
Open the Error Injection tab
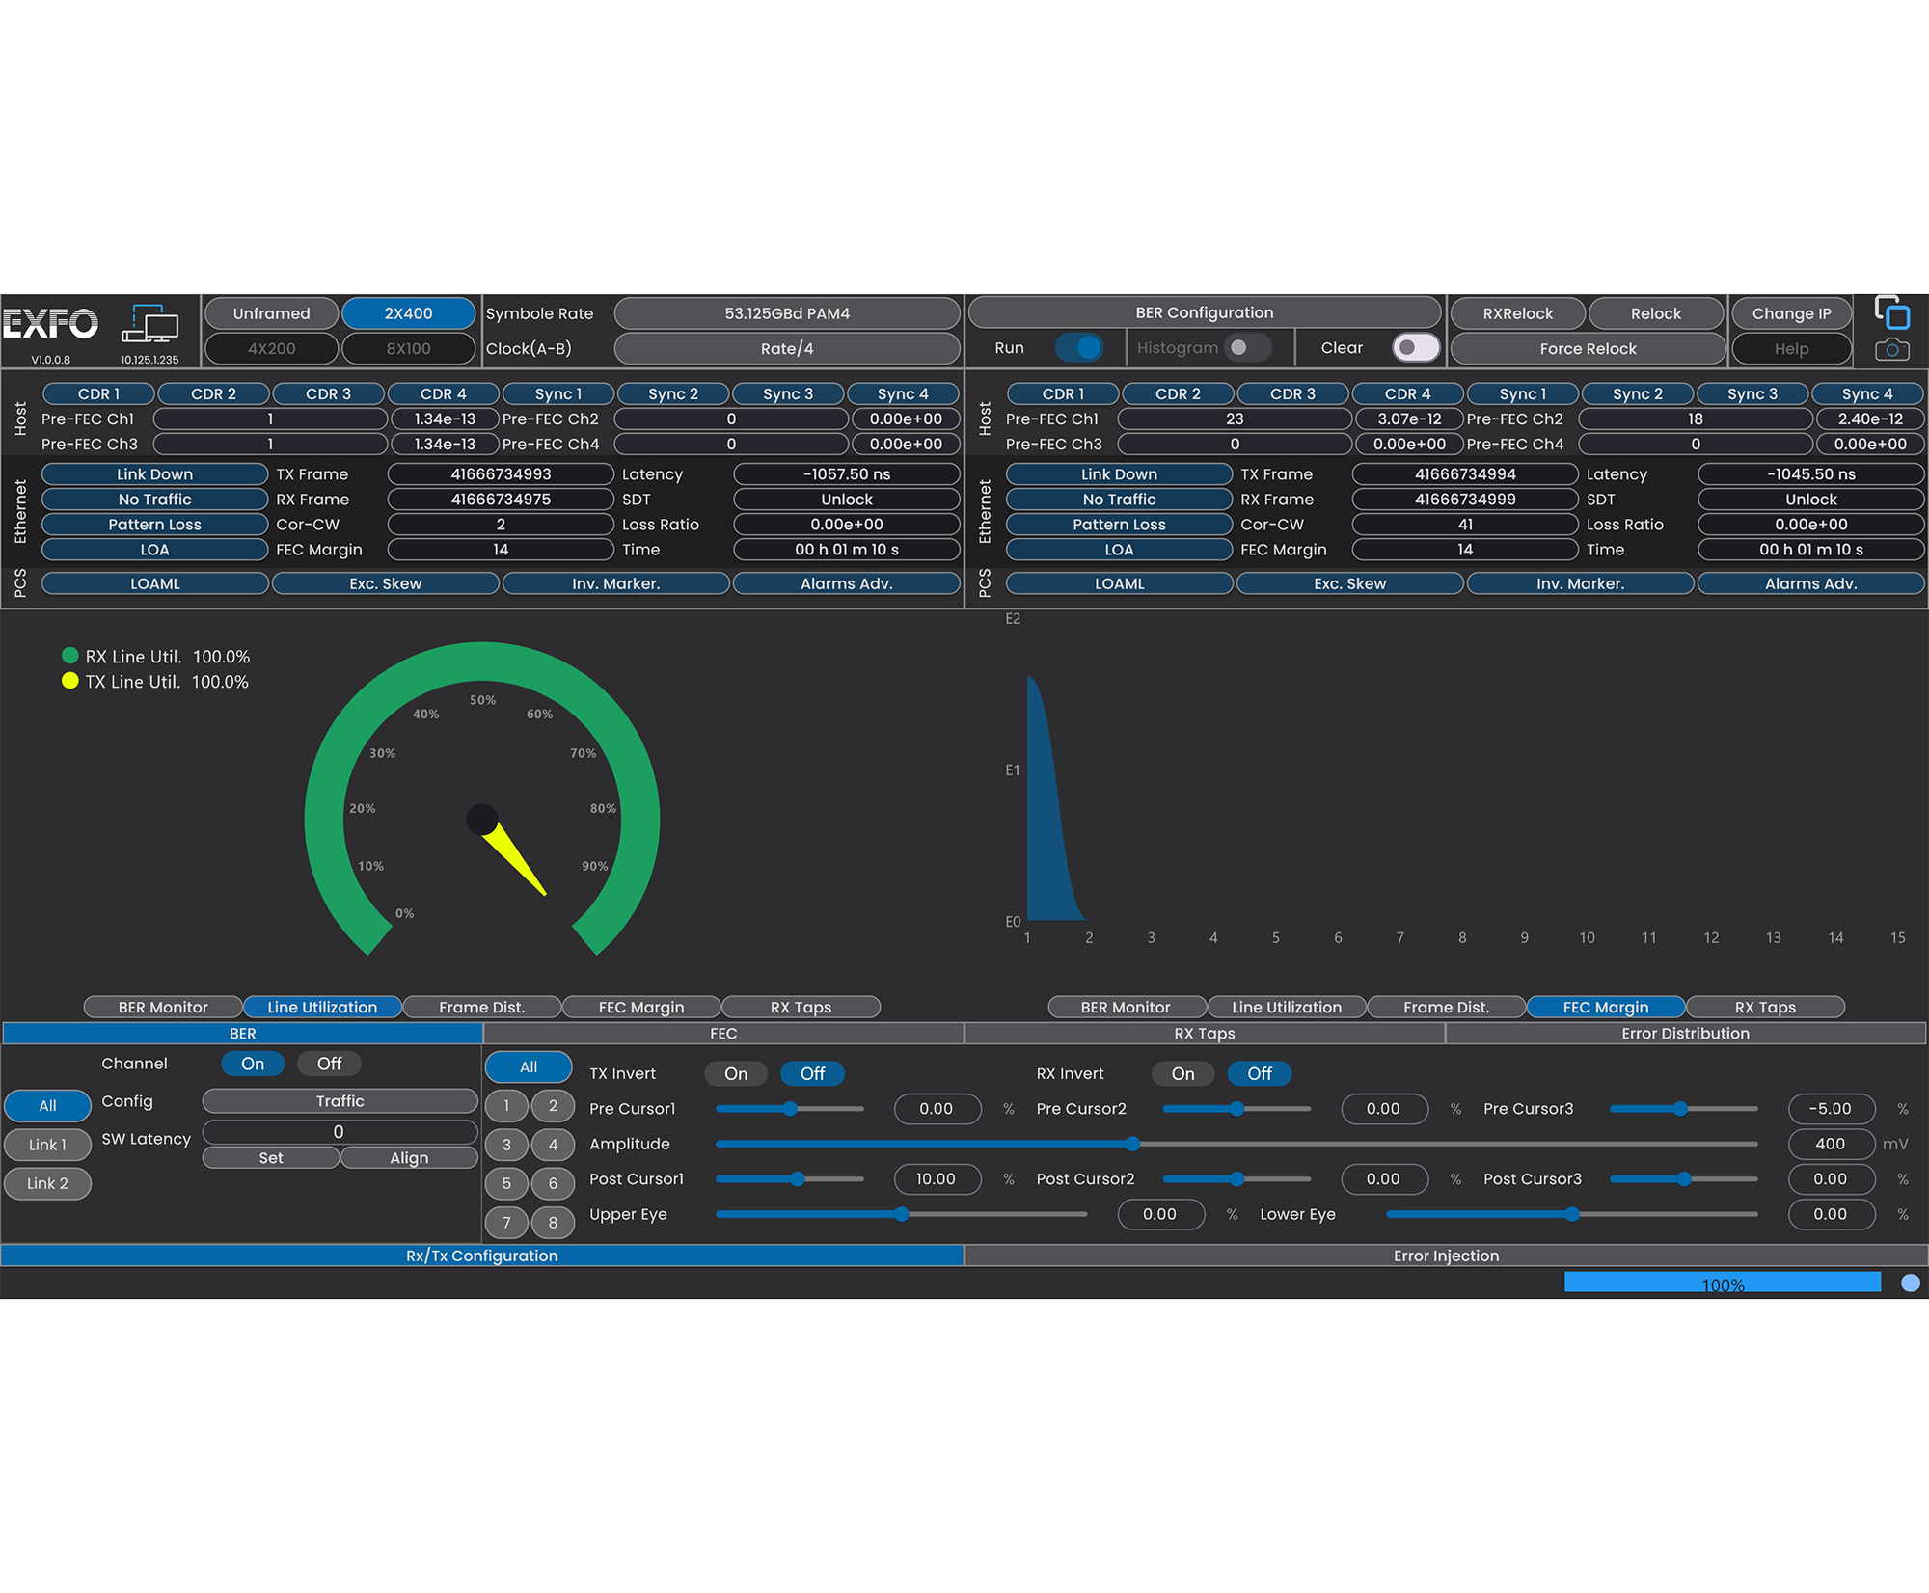point(1445,1255)
